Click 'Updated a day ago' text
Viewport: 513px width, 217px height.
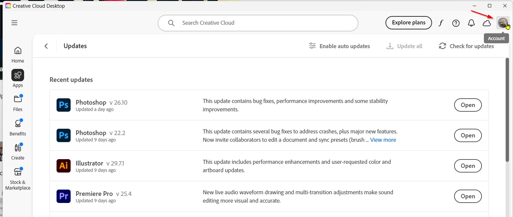(95, 109)
